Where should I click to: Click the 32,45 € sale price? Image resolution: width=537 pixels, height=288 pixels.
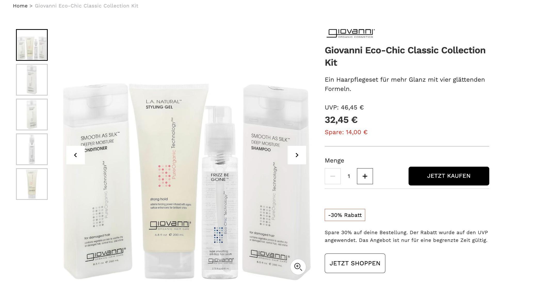pos(341,120)
